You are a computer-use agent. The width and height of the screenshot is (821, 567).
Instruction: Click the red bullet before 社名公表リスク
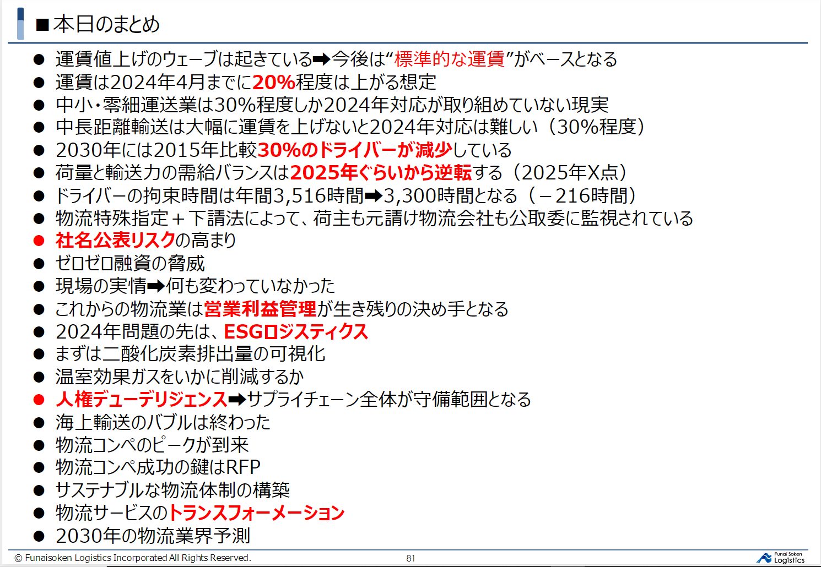39,241
